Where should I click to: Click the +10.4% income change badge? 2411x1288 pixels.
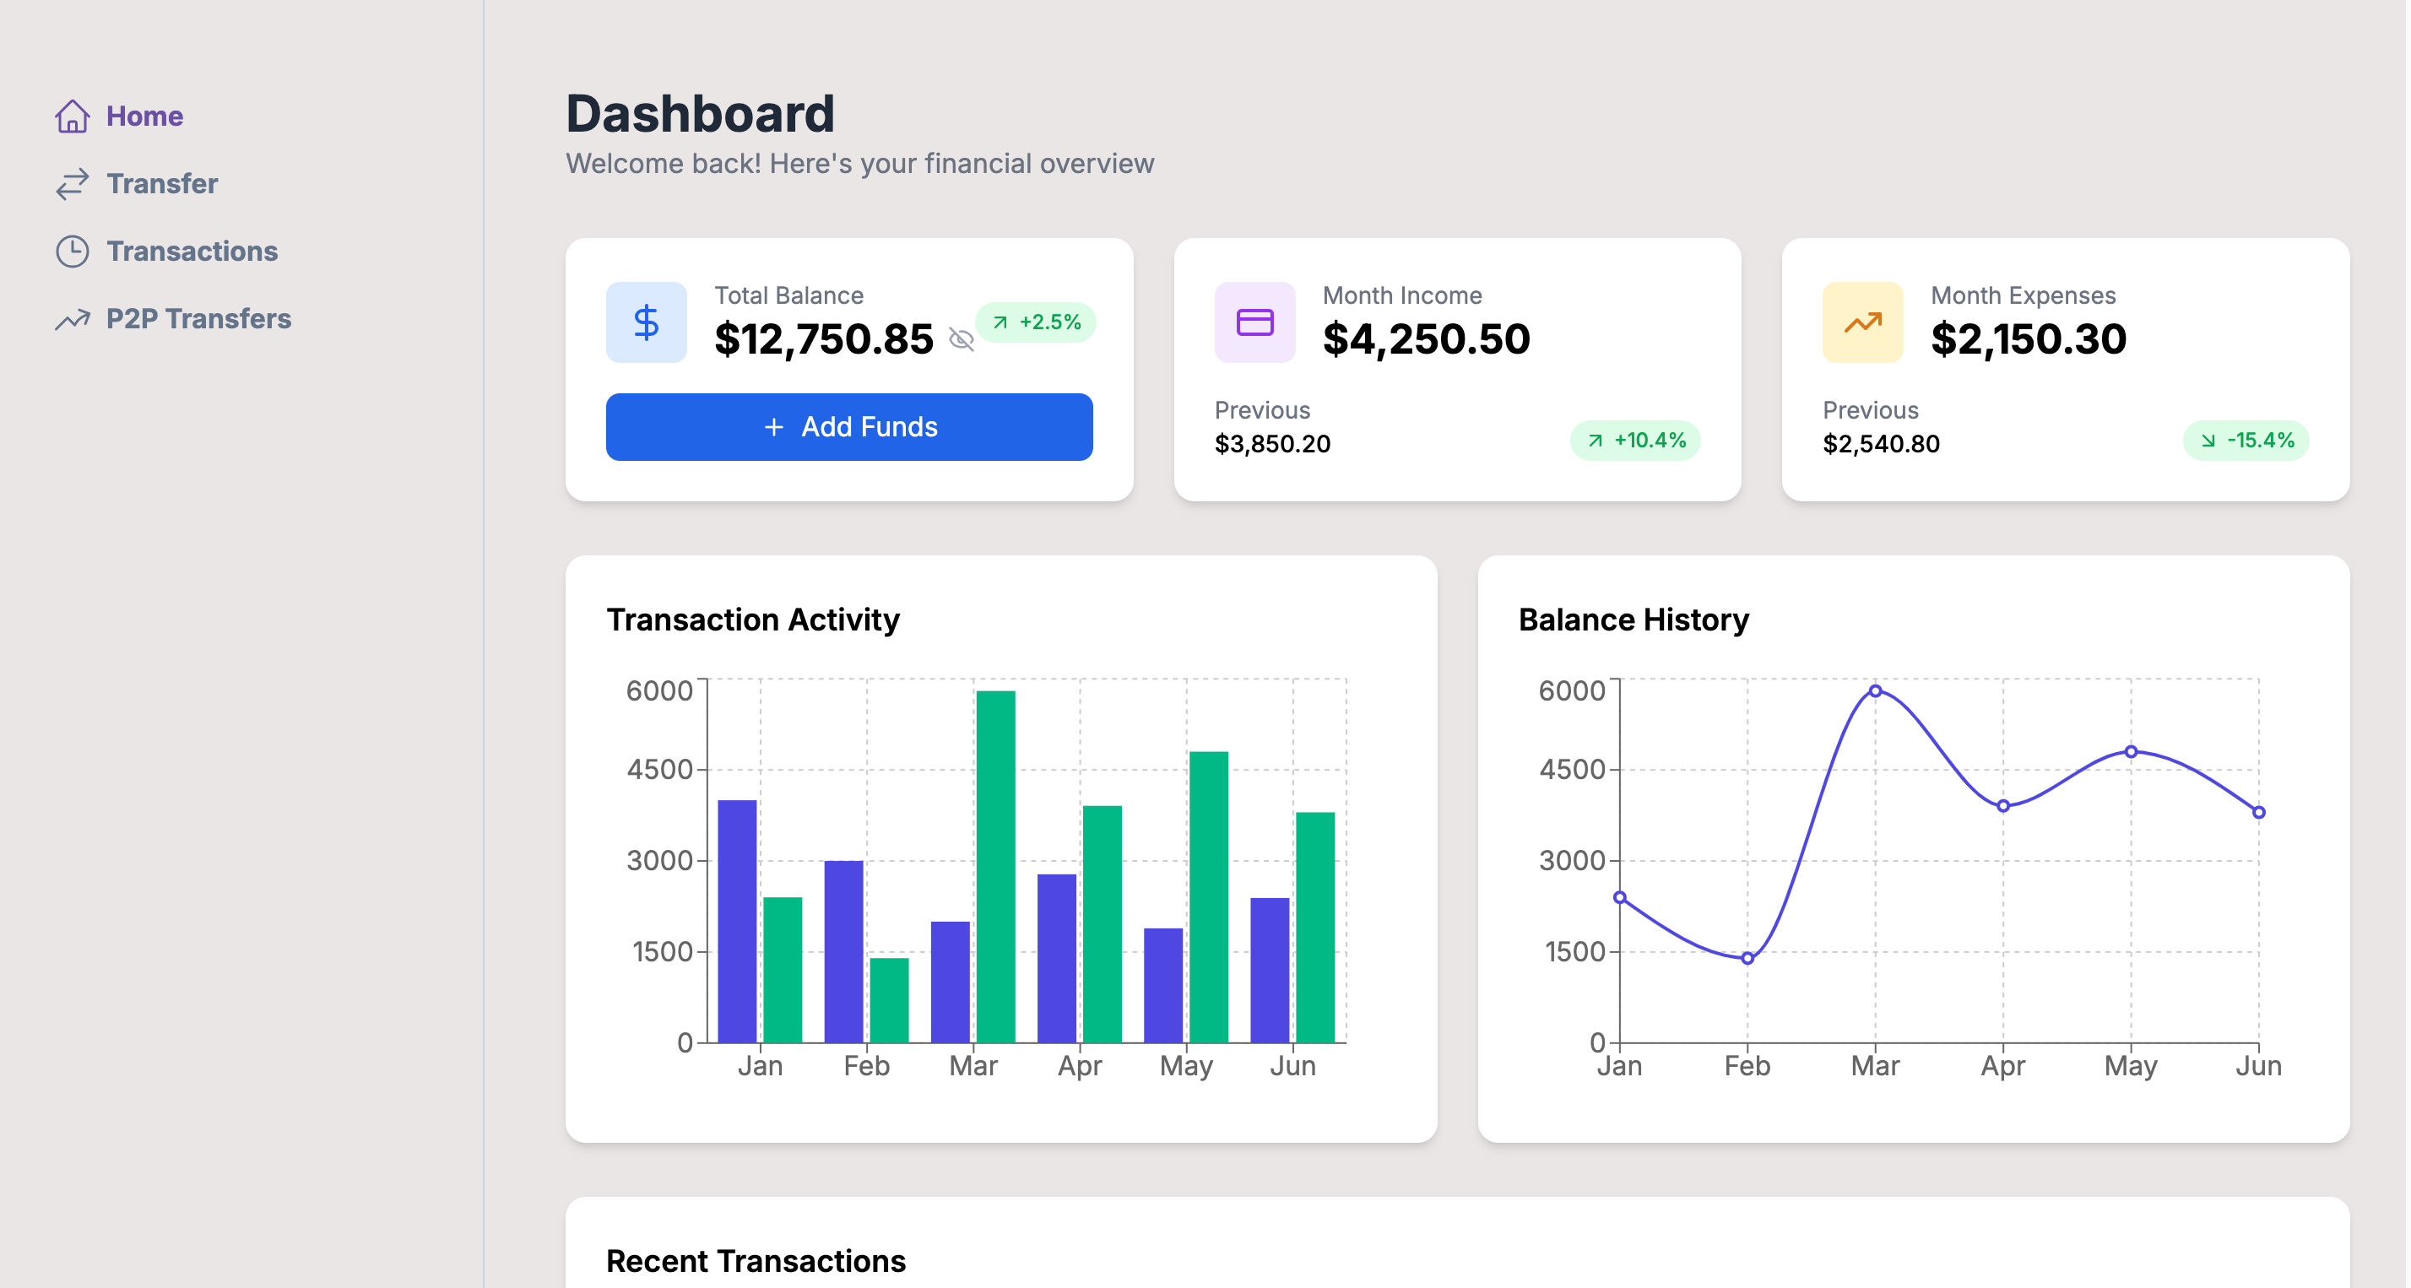(x=1634, y=440)
